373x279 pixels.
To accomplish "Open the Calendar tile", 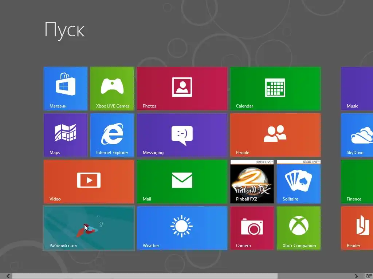I will pos(275,89).
